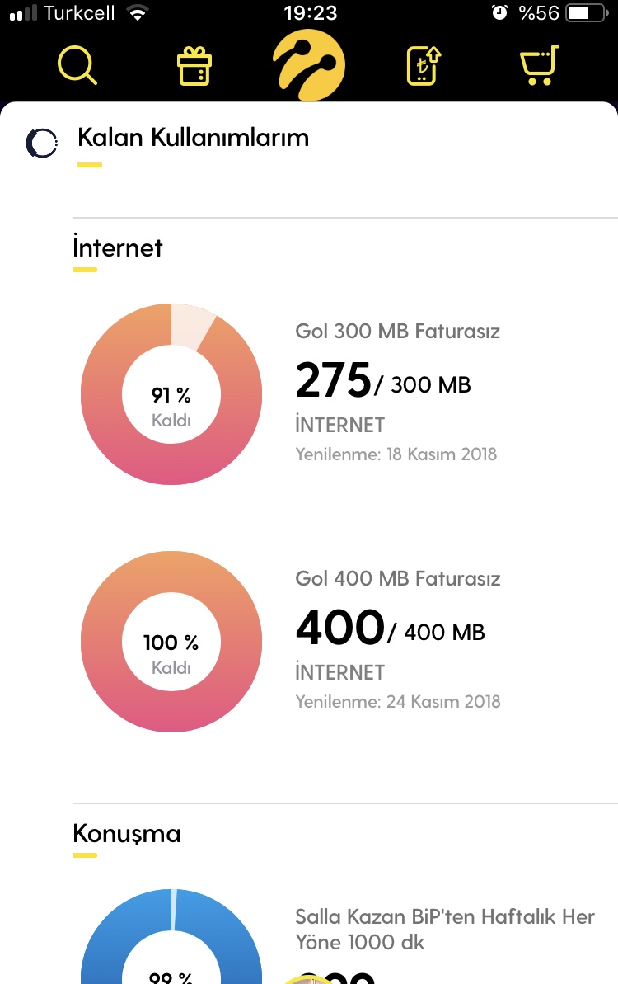Tap the alarm clock status icon
Image resolution: width=618 pixels, height=984 pixels.
click(x=499, y=12)
